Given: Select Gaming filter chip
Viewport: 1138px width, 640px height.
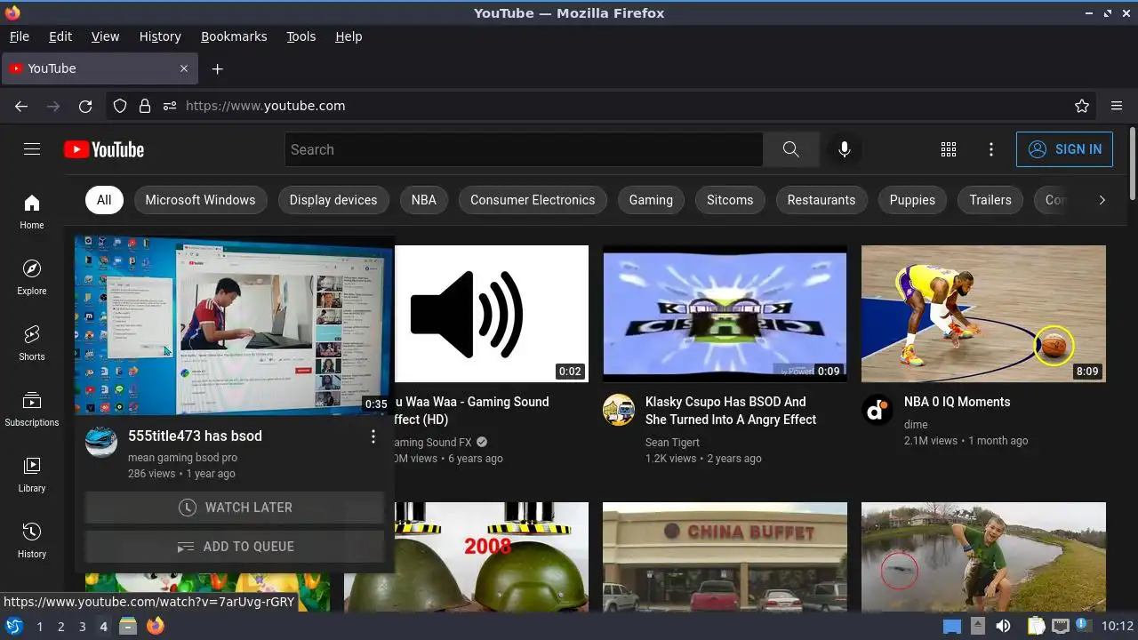Looking at the screenshot, I should (651, 200).
